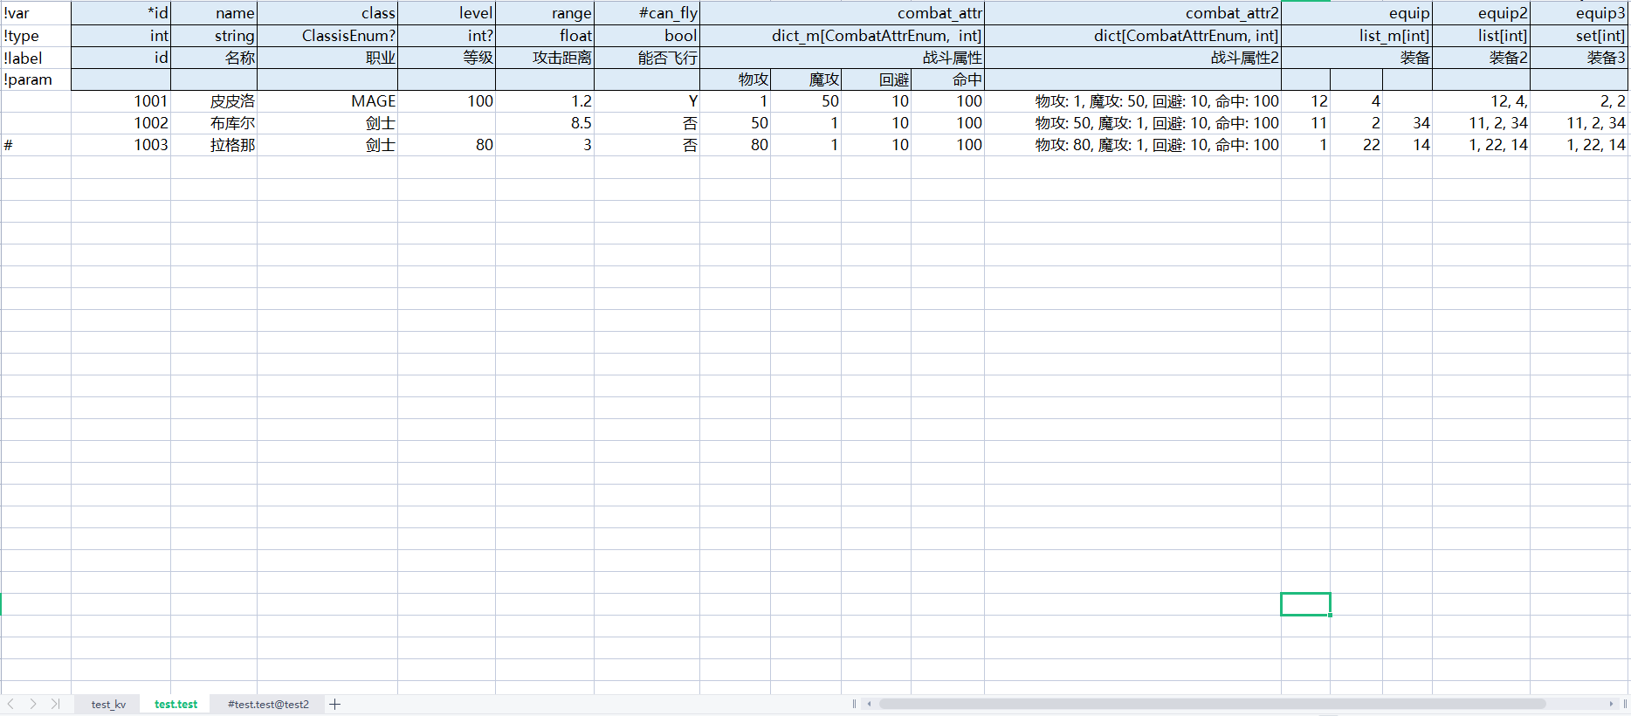Select the ClassisEnum? type cell
This screenshot has height=716, width=1631.
(x=327, y=36)
